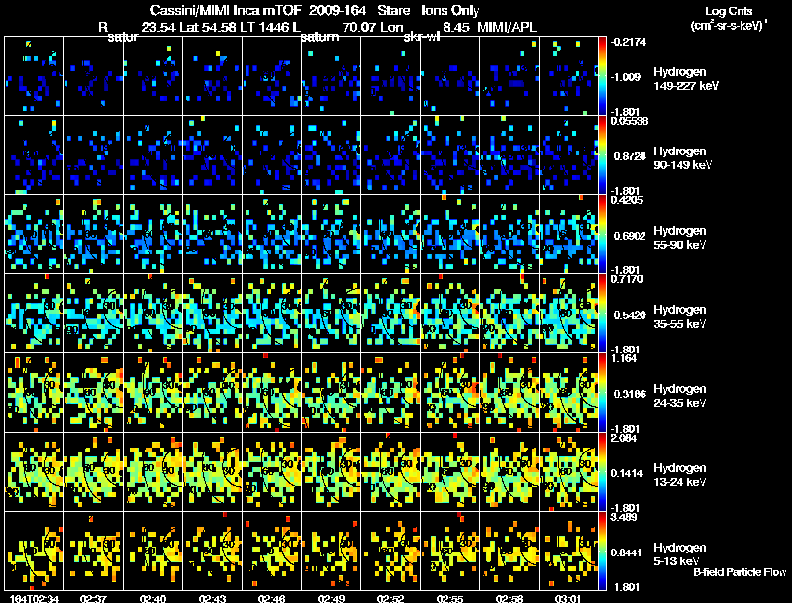Open the Hydrogen 13-24 keV panel at 02:52
This screenshot has width=792, height=603.
point(390,472)
